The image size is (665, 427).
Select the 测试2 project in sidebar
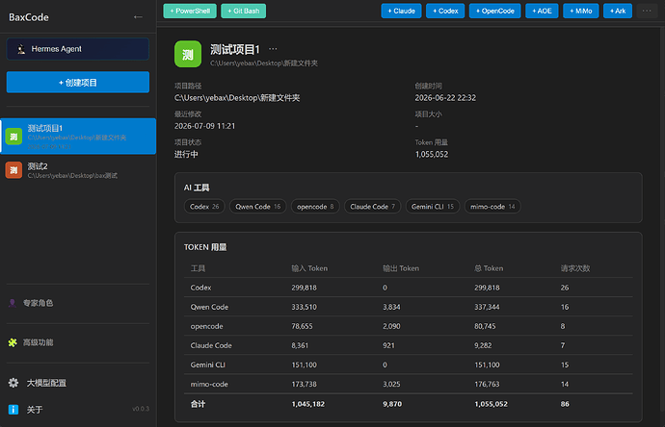point(78,170)
